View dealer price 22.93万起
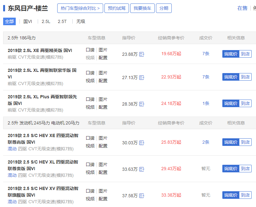 (x=171, y=77)
